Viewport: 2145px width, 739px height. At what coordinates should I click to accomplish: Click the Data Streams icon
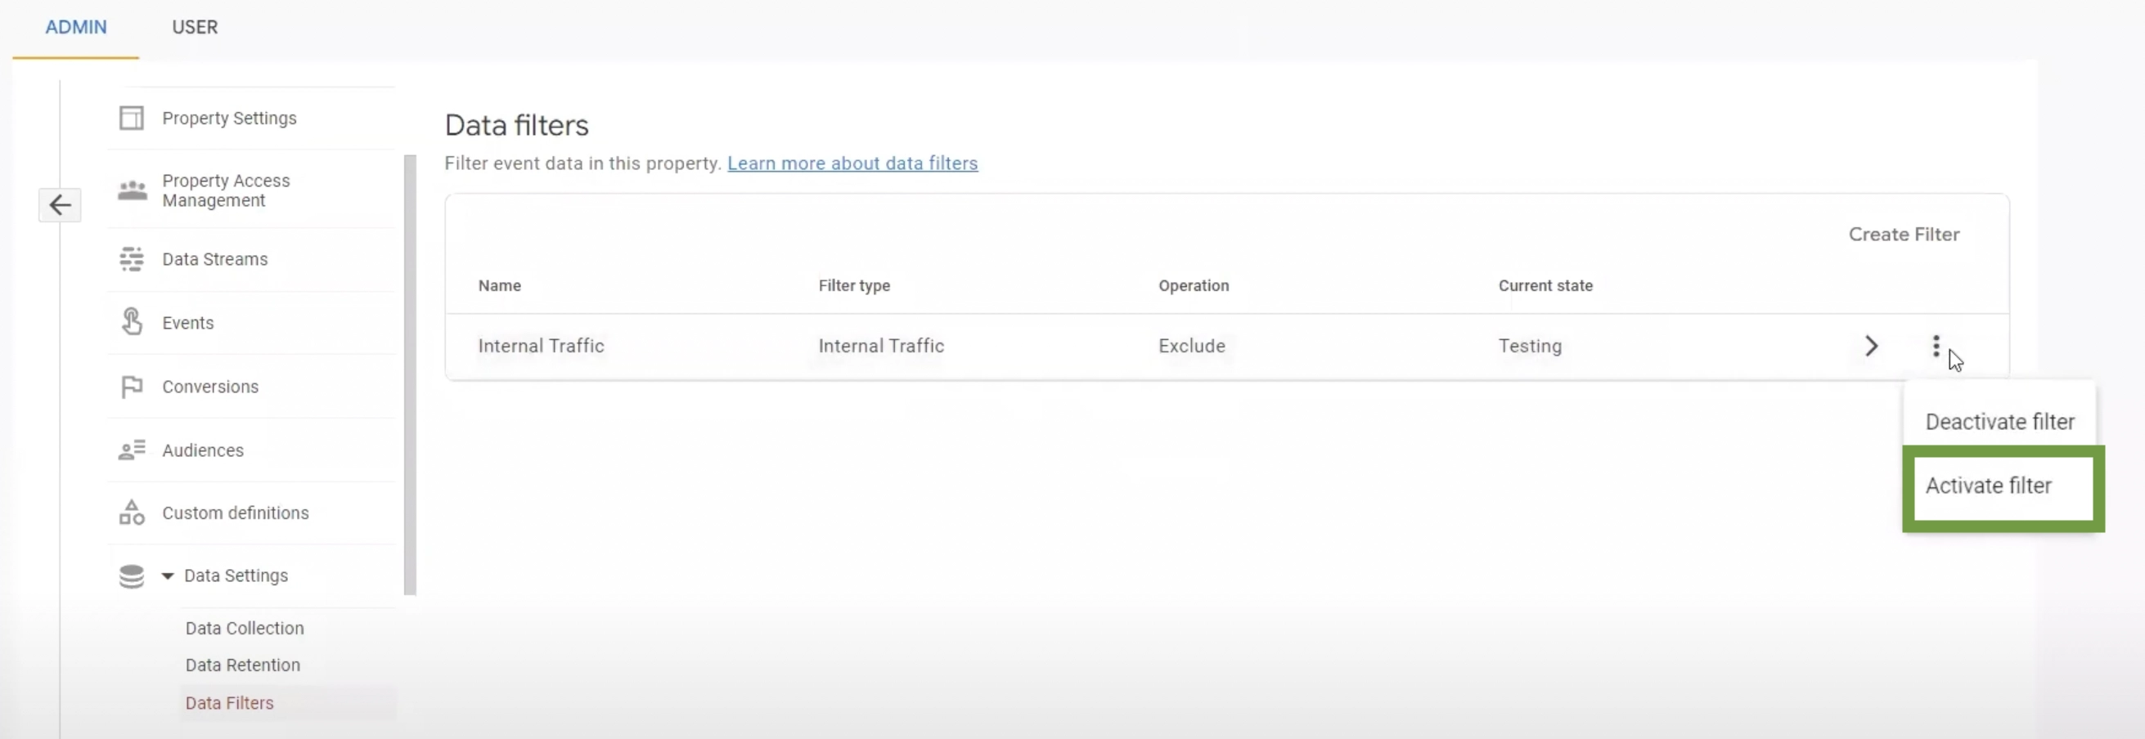(132, 259)
